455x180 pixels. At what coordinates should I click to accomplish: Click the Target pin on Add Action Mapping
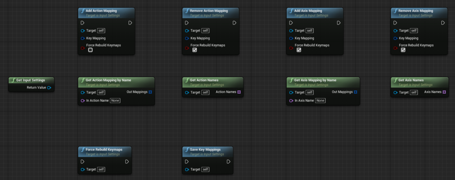click(x=83, y=31)
